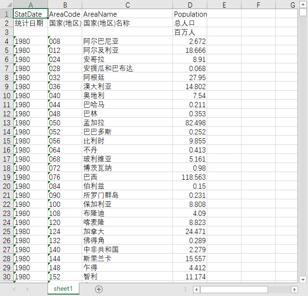
Task: Select row 3 header
Action: click(x=7, y=32)
